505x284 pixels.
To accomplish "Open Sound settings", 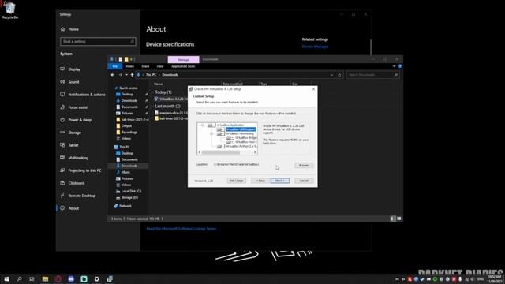I will (73, 82).
